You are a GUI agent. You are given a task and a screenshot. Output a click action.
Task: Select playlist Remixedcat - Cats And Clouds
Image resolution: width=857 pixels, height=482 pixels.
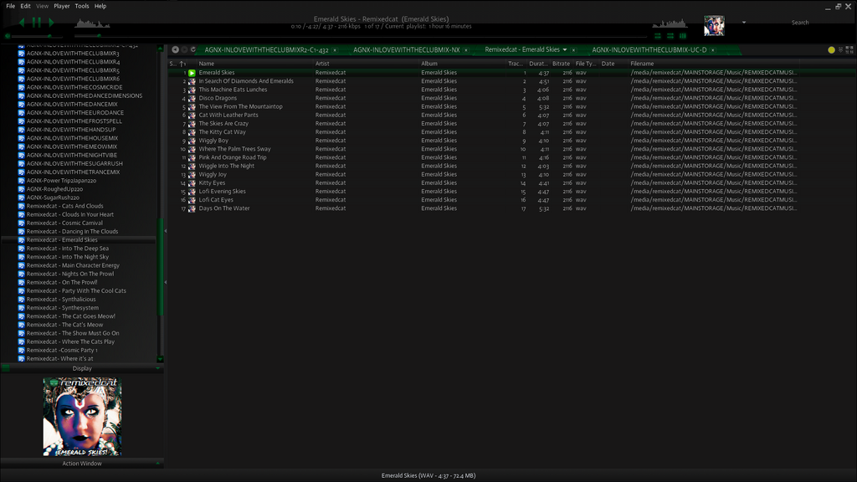[x=64, y=206]
